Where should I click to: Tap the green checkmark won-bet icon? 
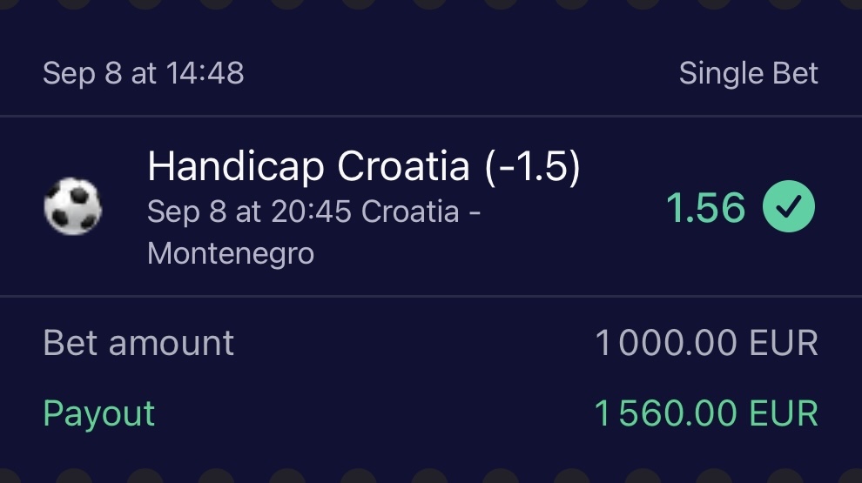tap(789, 207)
